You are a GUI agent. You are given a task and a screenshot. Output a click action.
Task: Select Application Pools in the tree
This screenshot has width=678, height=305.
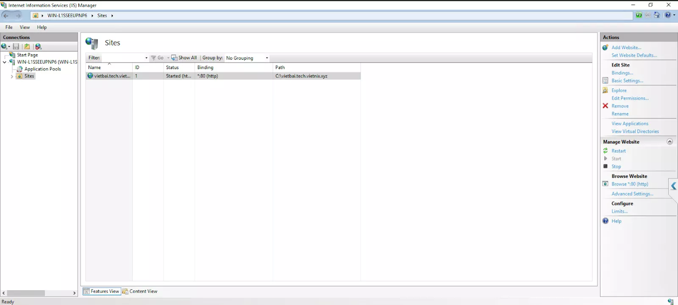[42, 69]
